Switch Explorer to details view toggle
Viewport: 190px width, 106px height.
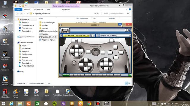pos(126,83)
